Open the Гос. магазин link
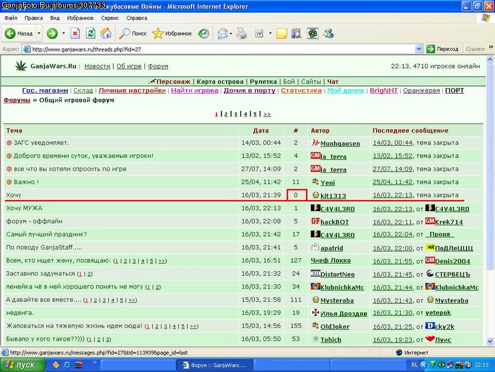Screen dimensions: 495x372 (45, 90)
